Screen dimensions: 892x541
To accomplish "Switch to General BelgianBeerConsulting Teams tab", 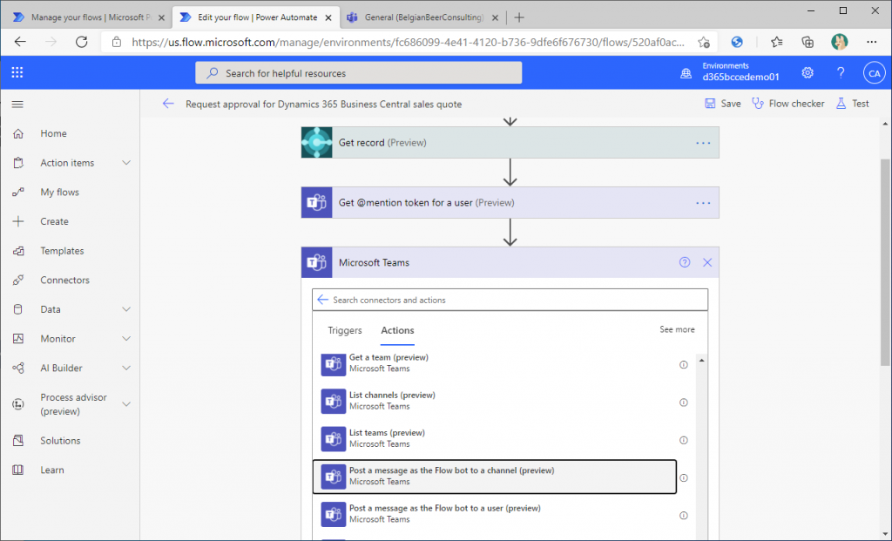I will [x=422, y=17].
